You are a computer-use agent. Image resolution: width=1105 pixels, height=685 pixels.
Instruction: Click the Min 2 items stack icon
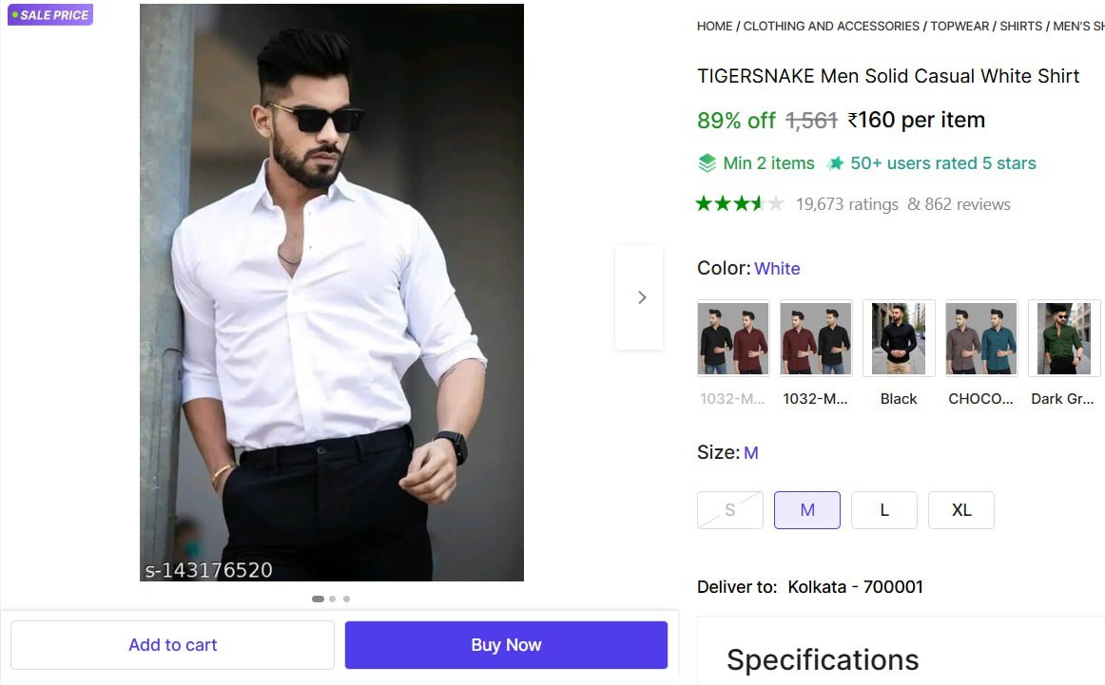click(x=707, y=163)
